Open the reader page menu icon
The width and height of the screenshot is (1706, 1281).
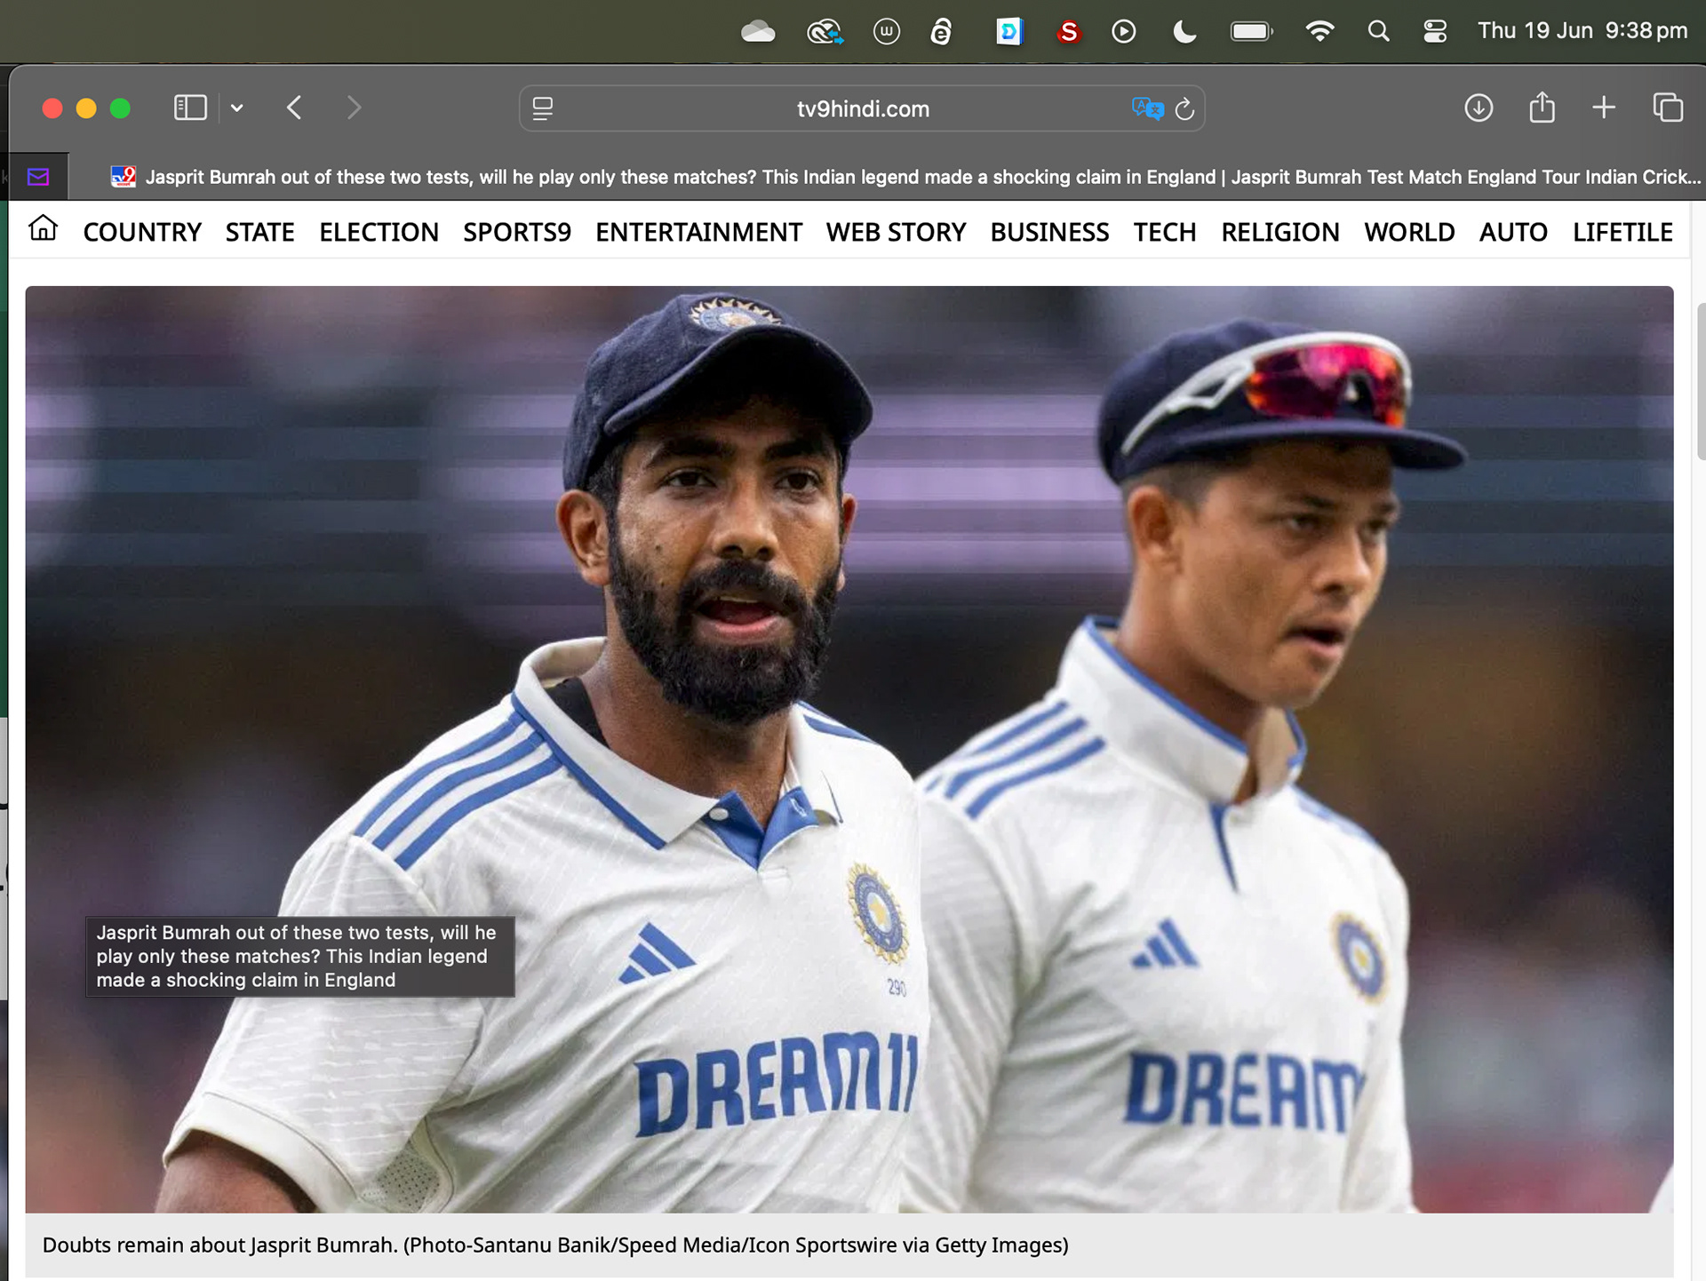542,108
